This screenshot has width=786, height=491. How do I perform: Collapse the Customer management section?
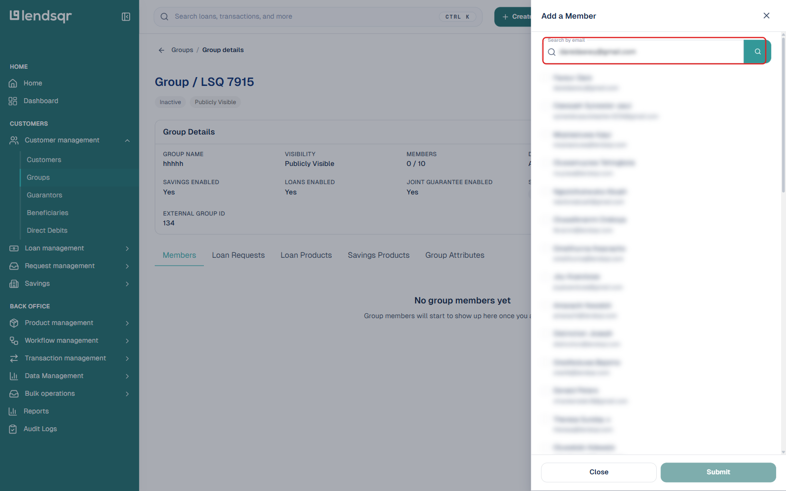click(127, 140)
